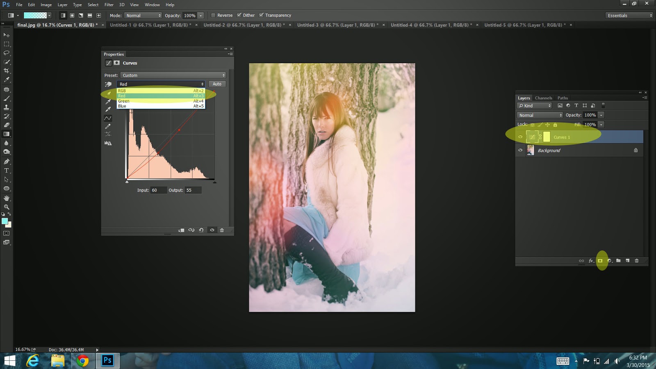Add a layer mask in Layers panel
Viewport: 656px width, 369px height.
(x=600, y=261)
